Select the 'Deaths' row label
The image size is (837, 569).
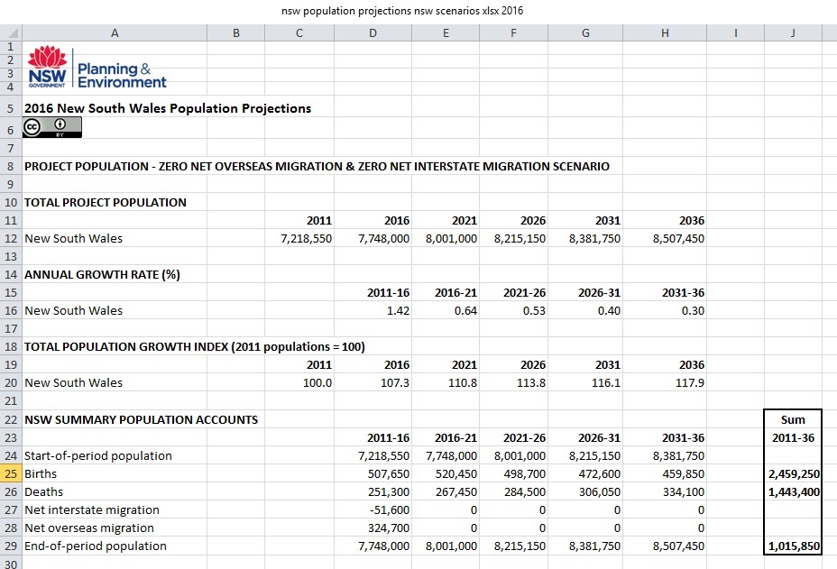(x=44, y=492)
